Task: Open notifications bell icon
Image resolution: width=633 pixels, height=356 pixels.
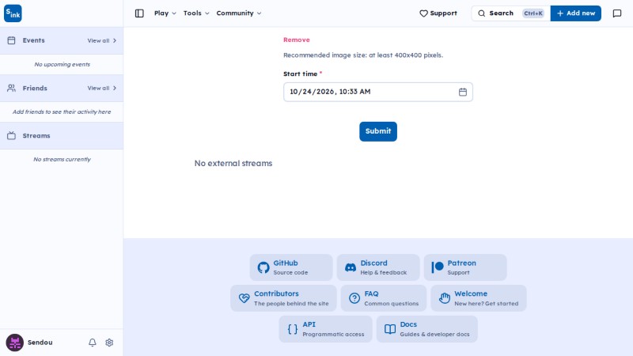Action: pyautogui.click(x=93, y=343)
